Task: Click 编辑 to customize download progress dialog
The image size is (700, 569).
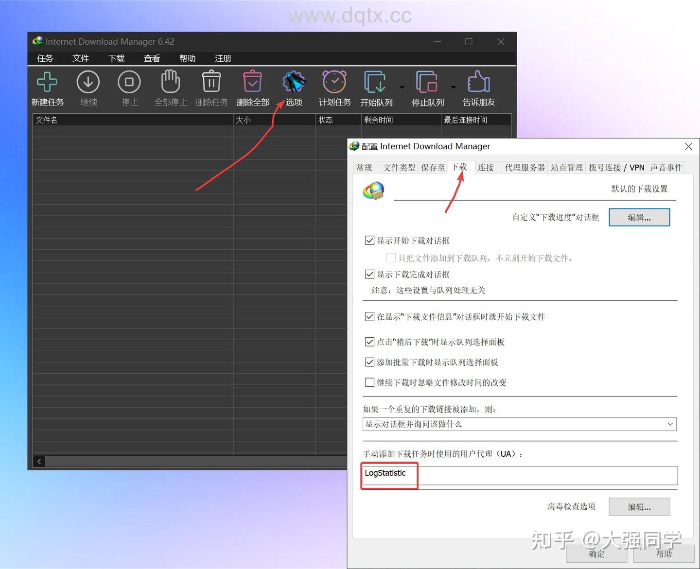Action: [639, 217]
